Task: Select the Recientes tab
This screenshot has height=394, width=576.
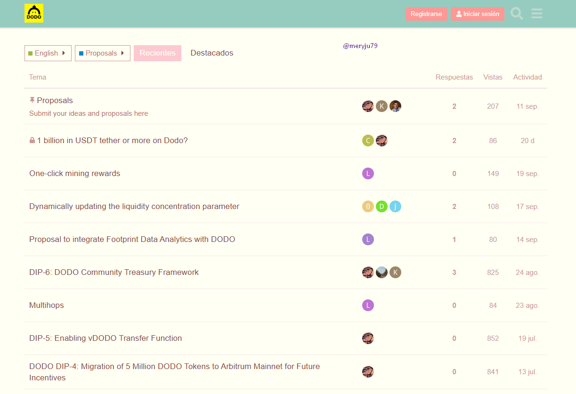Action: pyautogui.click(x=157, y=53)
